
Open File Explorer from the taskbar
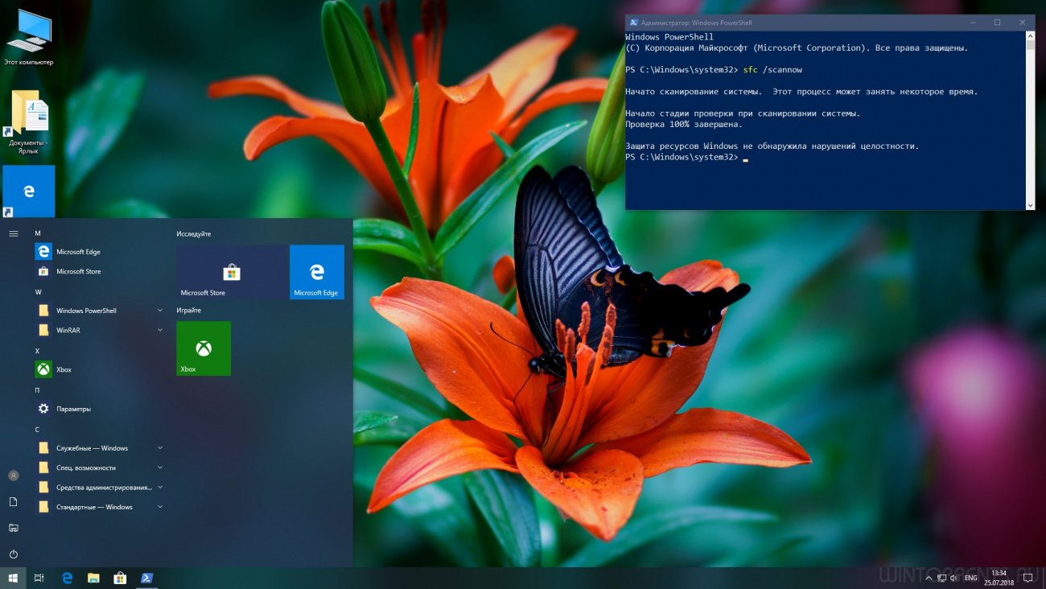coord(93,578)
